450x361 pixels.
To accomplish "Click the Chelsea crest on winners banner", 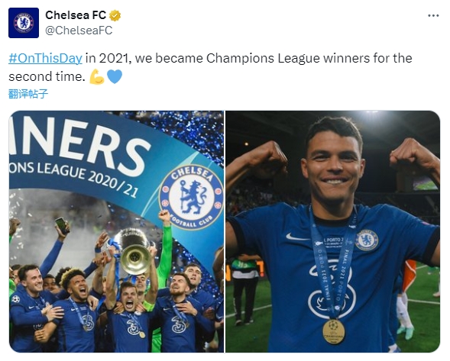I will (x=191, y=197).
